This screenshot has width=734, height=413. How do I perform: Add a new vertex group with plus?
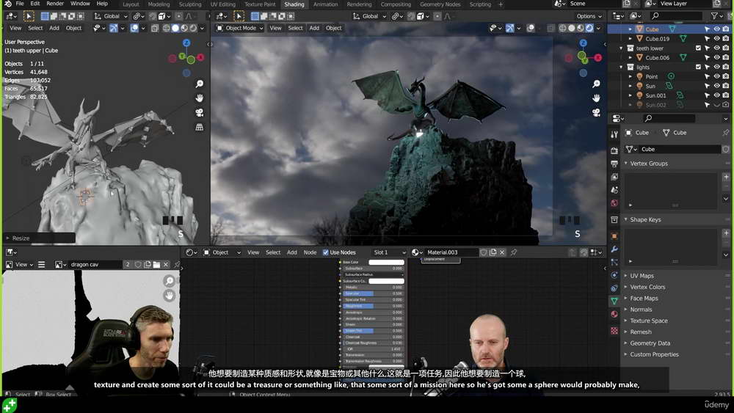(x=726, y=177)
